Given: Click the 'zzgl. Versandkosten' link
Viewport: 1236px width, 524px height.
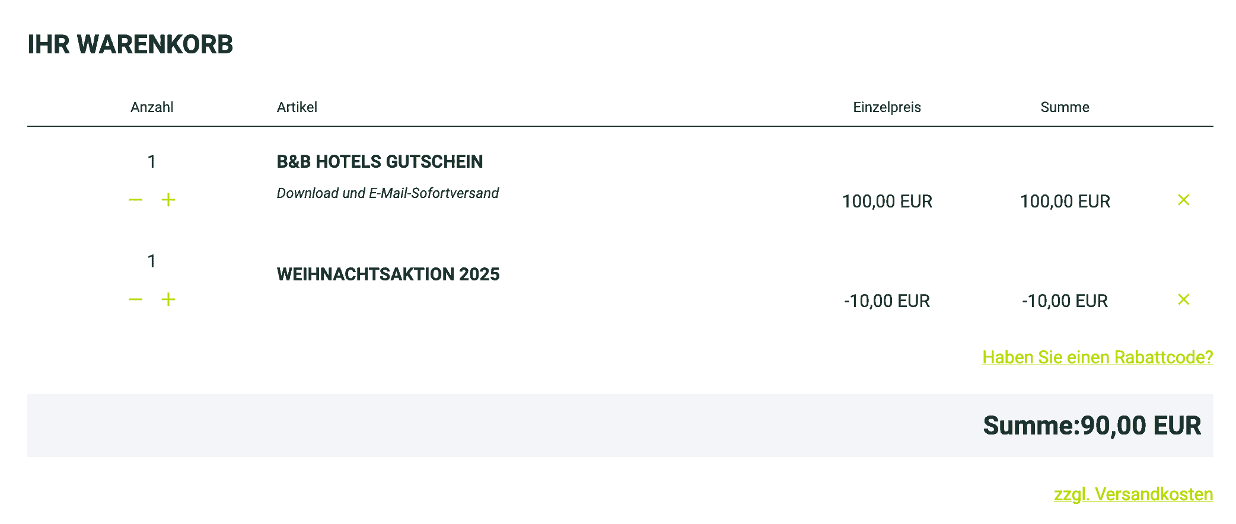Looking at the screenshot, I should (1133, 494).
